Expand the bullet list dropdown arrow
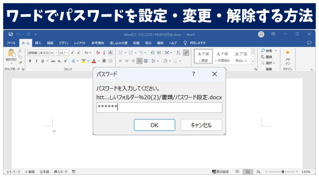Image resolution: width=319 pixels, height=177 pixels. click(x=125, y=53)
